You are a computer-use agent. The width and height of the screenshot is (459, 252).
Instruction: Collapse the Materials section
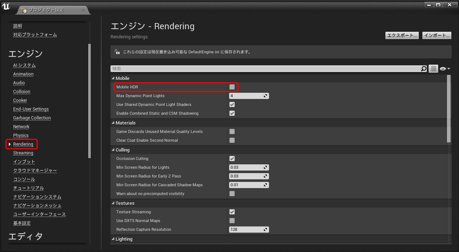pyautogui.click(x=113, y=123)
